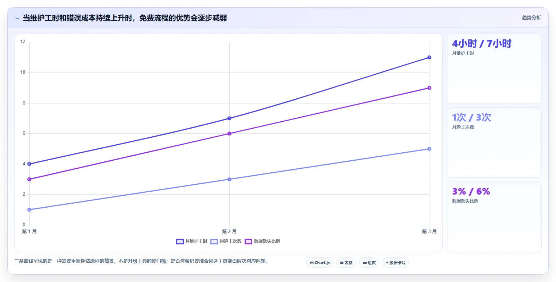Click the 4小时 / 7小时 card value
Image resolution: width=556 pixels, height=282 pixels.
[x=482, y=44]
